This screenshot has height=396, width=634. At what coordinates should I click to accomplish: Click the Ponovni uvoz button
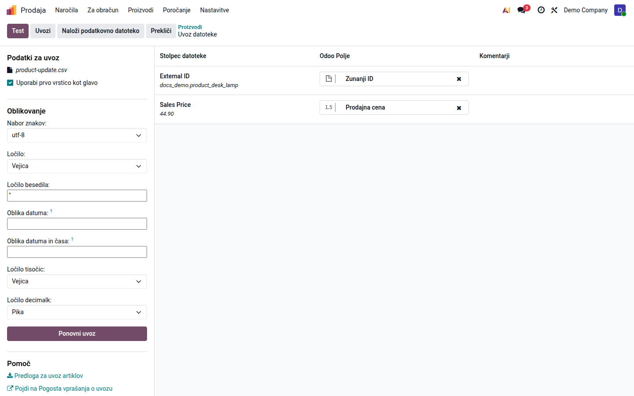coord(77,334)
